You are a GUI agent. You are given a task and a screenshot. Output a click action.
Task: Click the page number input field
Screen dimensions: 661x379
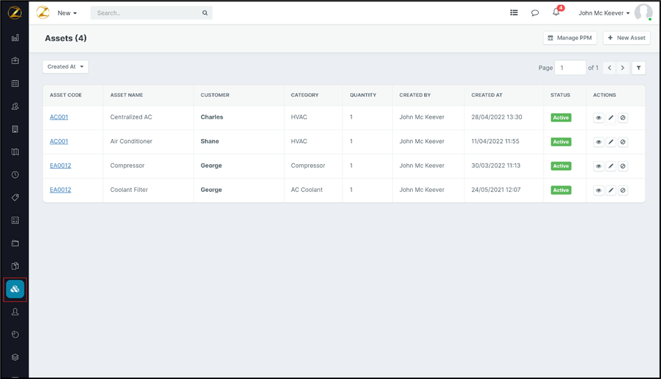click(x=569, y=68)
